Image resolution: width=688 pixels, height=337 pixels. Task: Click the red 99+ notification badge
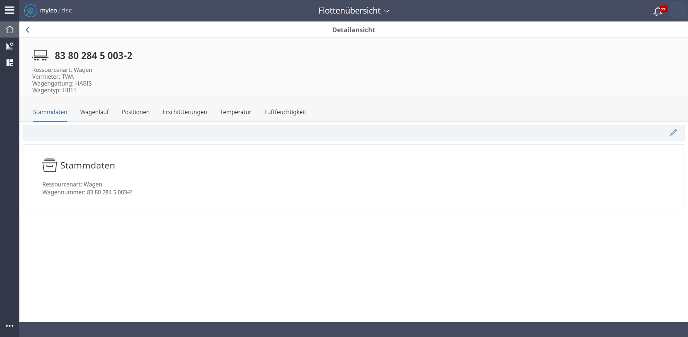tap(664, 9)
